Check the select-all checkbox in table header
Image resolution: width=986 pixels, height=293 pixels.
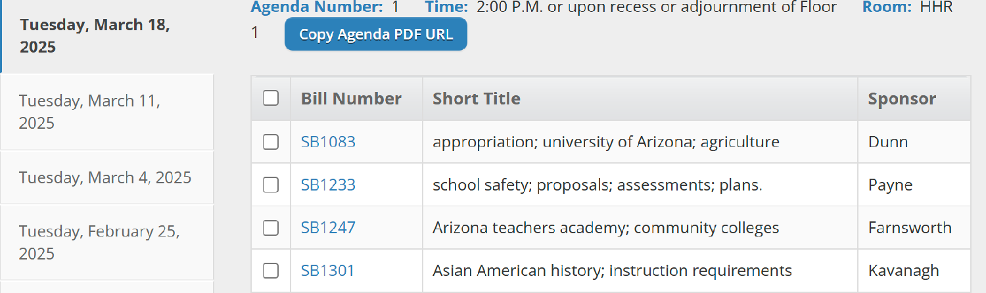pyautogui.click(x=270, y=99)
